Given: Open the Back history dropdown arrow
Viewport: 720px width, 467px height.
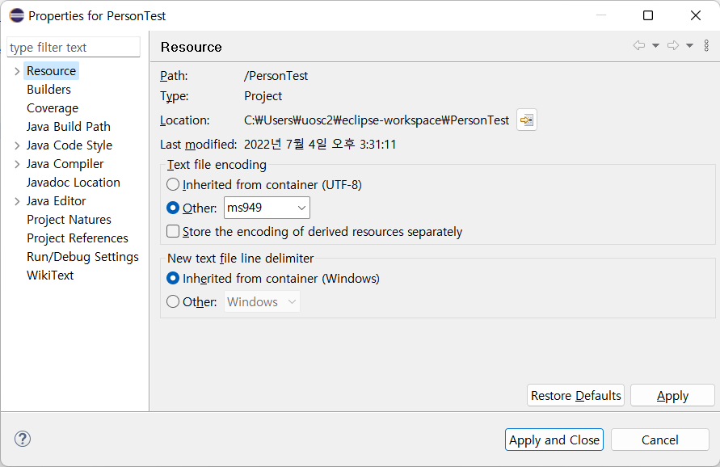Looking at the screenshot, I should click(655, 45).
